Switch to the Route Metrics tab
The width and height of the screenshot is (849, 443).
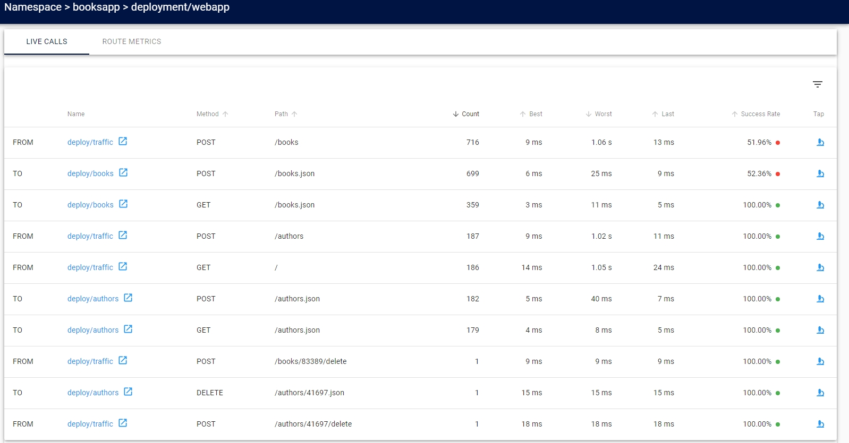click(x=132, y=41)
